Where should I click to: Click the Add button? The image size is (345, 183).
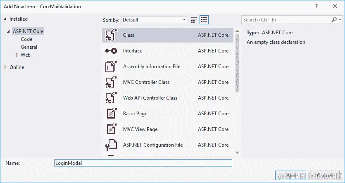click(290, 175)
